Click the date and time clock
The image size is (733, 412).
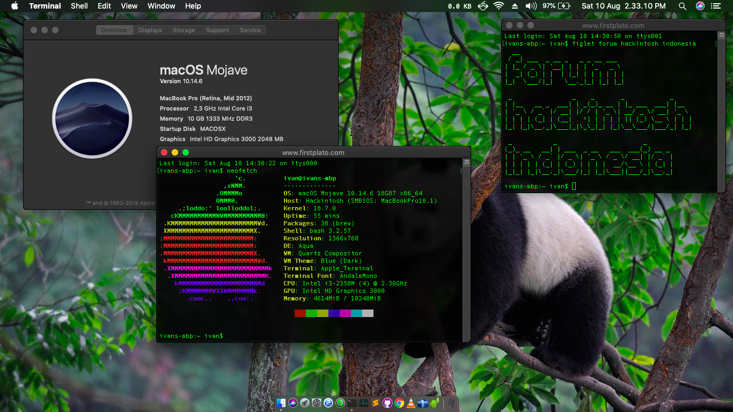click(624, 6)
